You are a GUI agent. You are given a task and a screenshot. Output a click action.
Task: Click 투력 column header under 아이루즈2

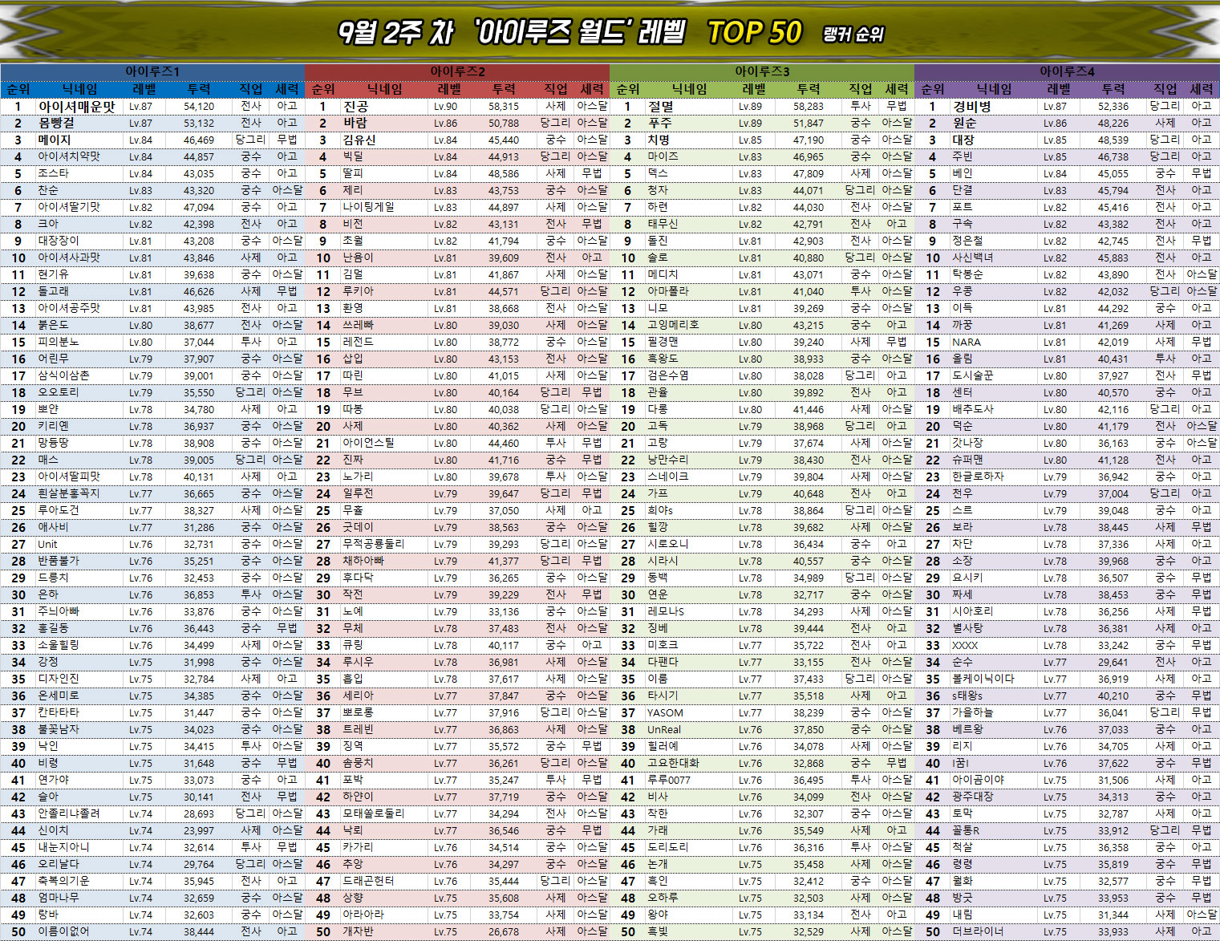pos(504,89)
